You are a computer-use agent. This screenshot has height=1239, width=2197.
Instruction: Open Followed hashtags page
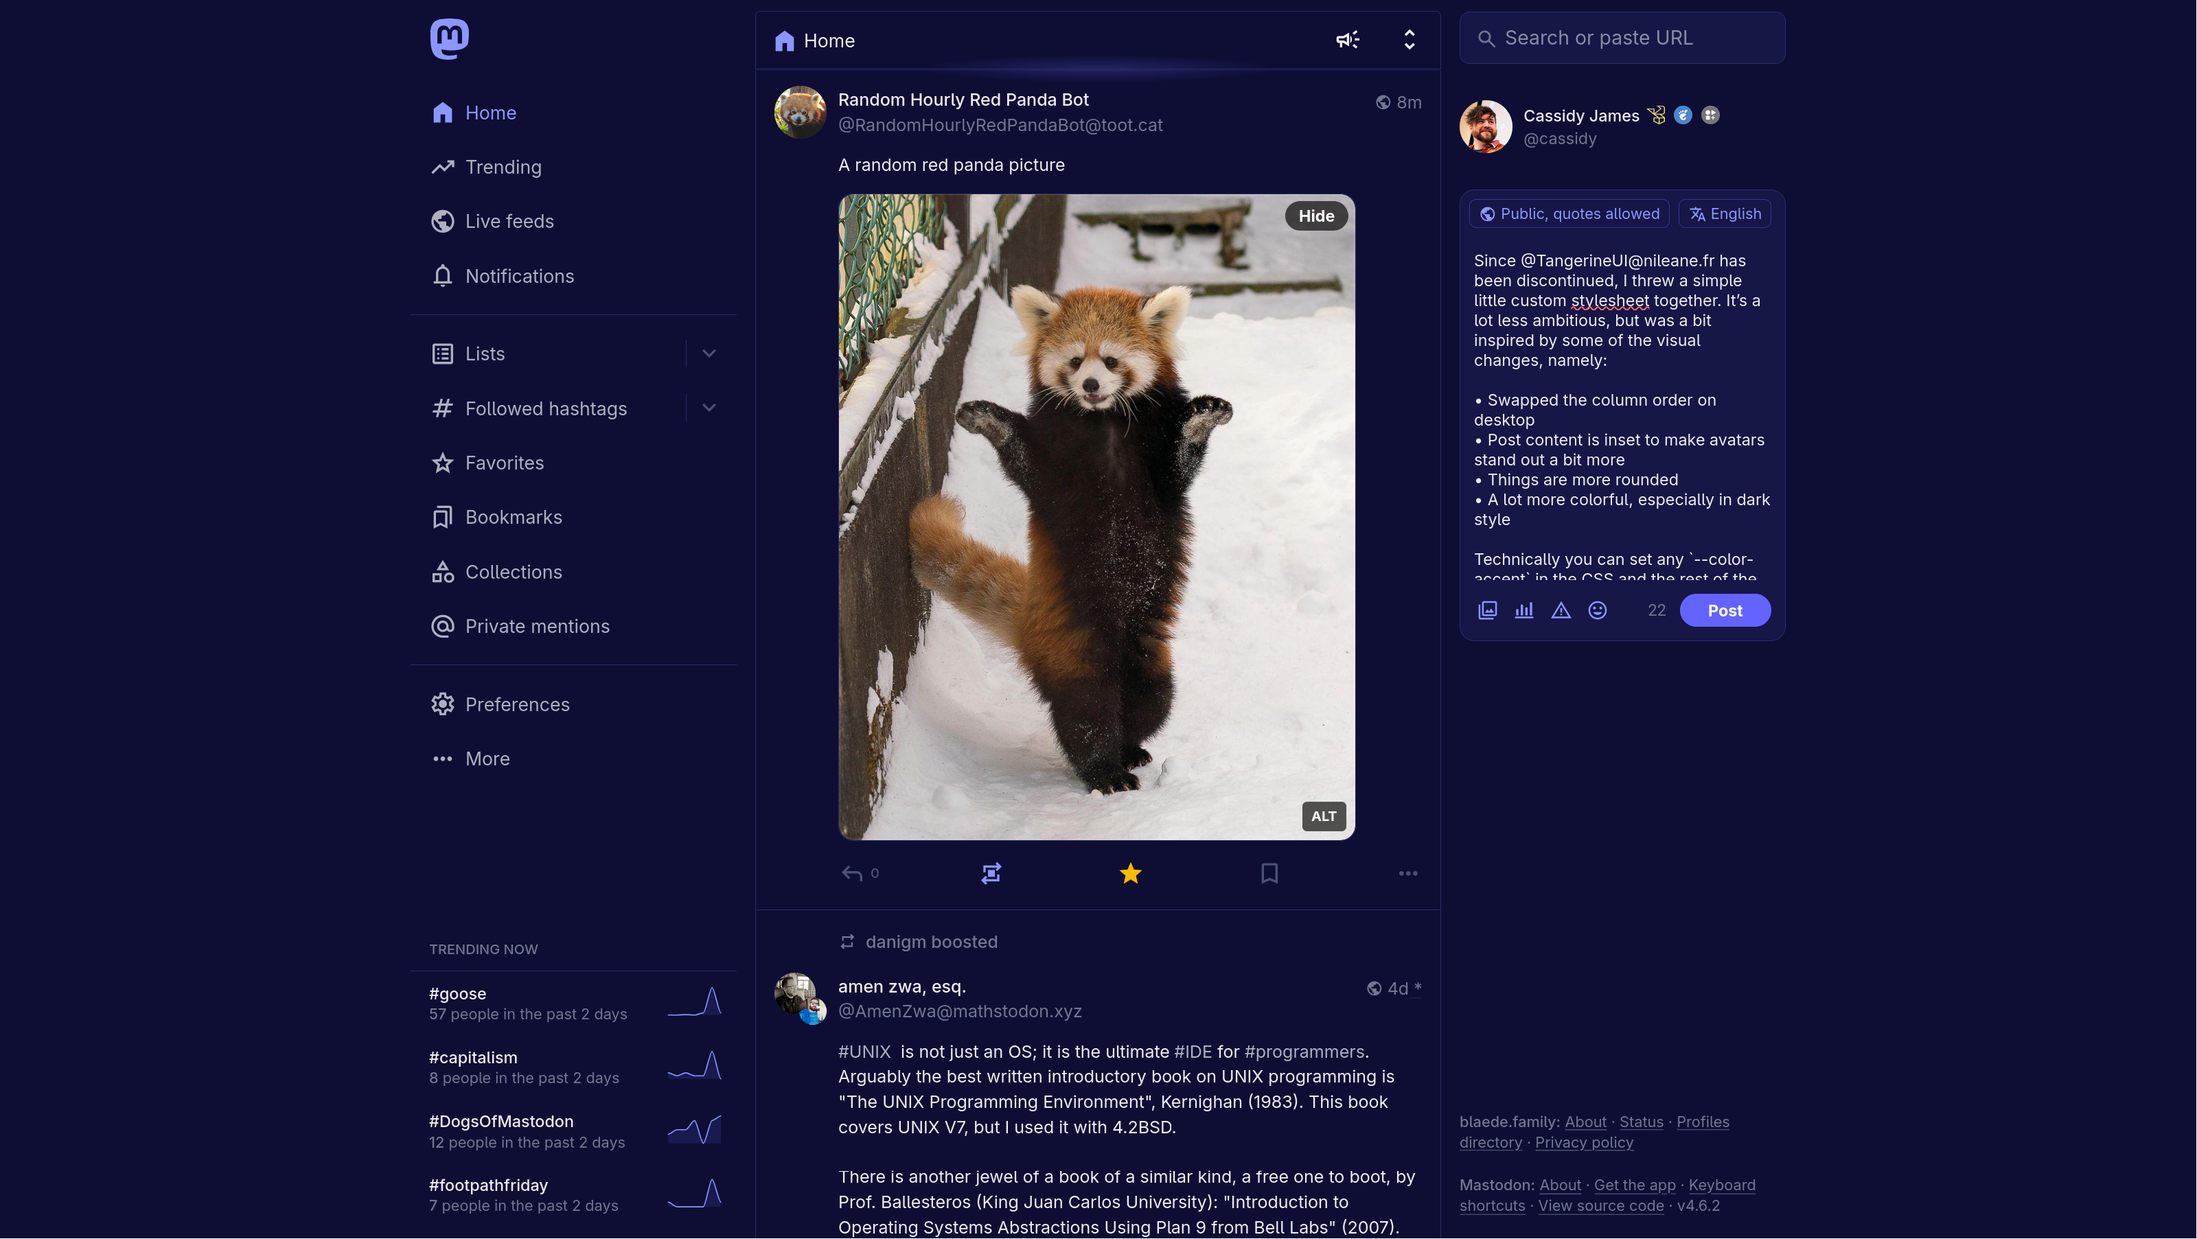tap(529, 408)
